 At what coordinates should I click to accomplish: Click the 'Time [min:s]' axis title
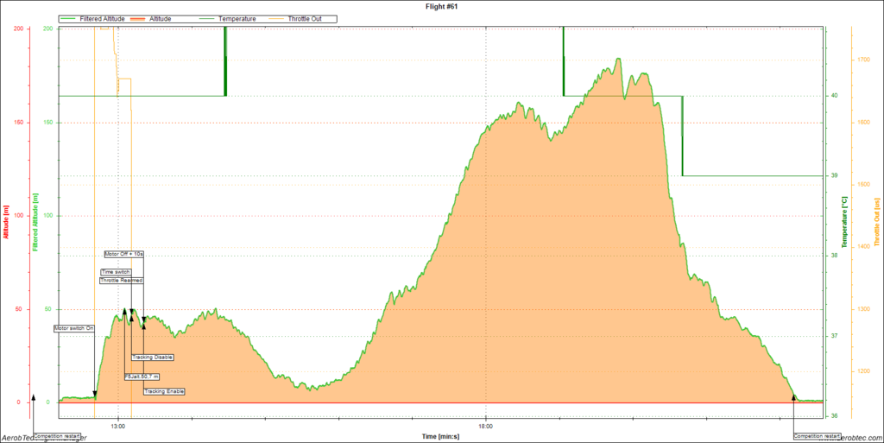coord(440,437)
